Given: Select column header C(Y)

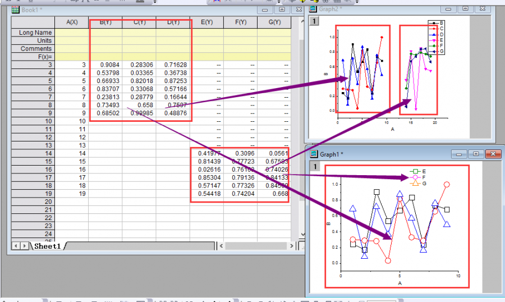Looking at the screenshot, I should (x=139, y=22).
